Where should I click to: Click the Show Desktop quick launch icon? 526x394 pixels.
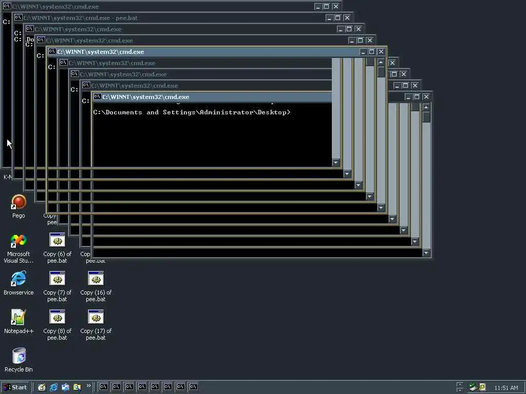(42, 387)
